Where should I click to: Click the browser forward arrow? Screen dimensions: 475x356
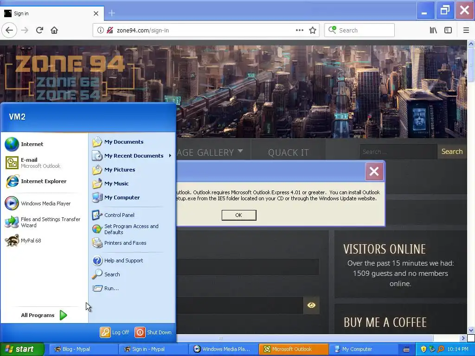pos(25,30)
